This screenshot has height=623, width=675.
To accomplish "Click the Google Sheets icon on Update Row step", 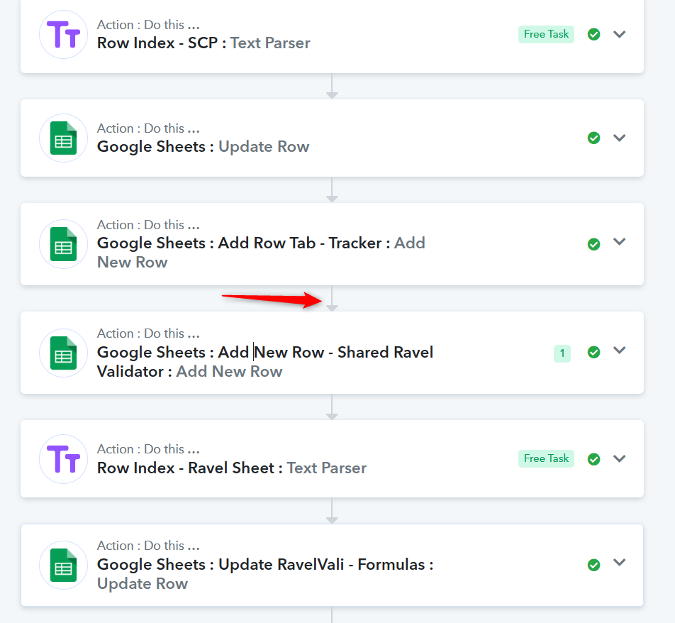I will pyautogui.click(x=63, y=138).
